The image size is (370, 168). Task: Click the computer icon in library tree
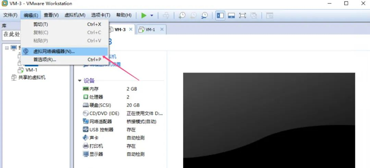pyautogui.click(x=14, y=48)
